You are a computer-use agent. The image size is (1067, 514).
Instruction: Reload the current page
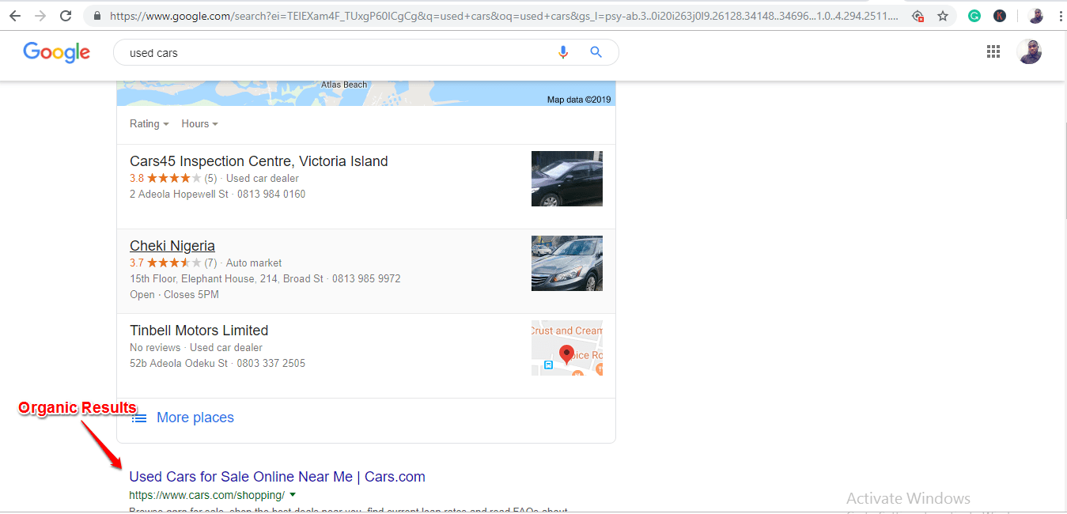tap(66, 16)
